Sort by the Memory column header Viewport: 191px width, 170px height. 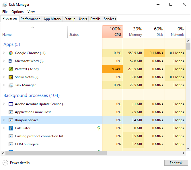point(133,32)
